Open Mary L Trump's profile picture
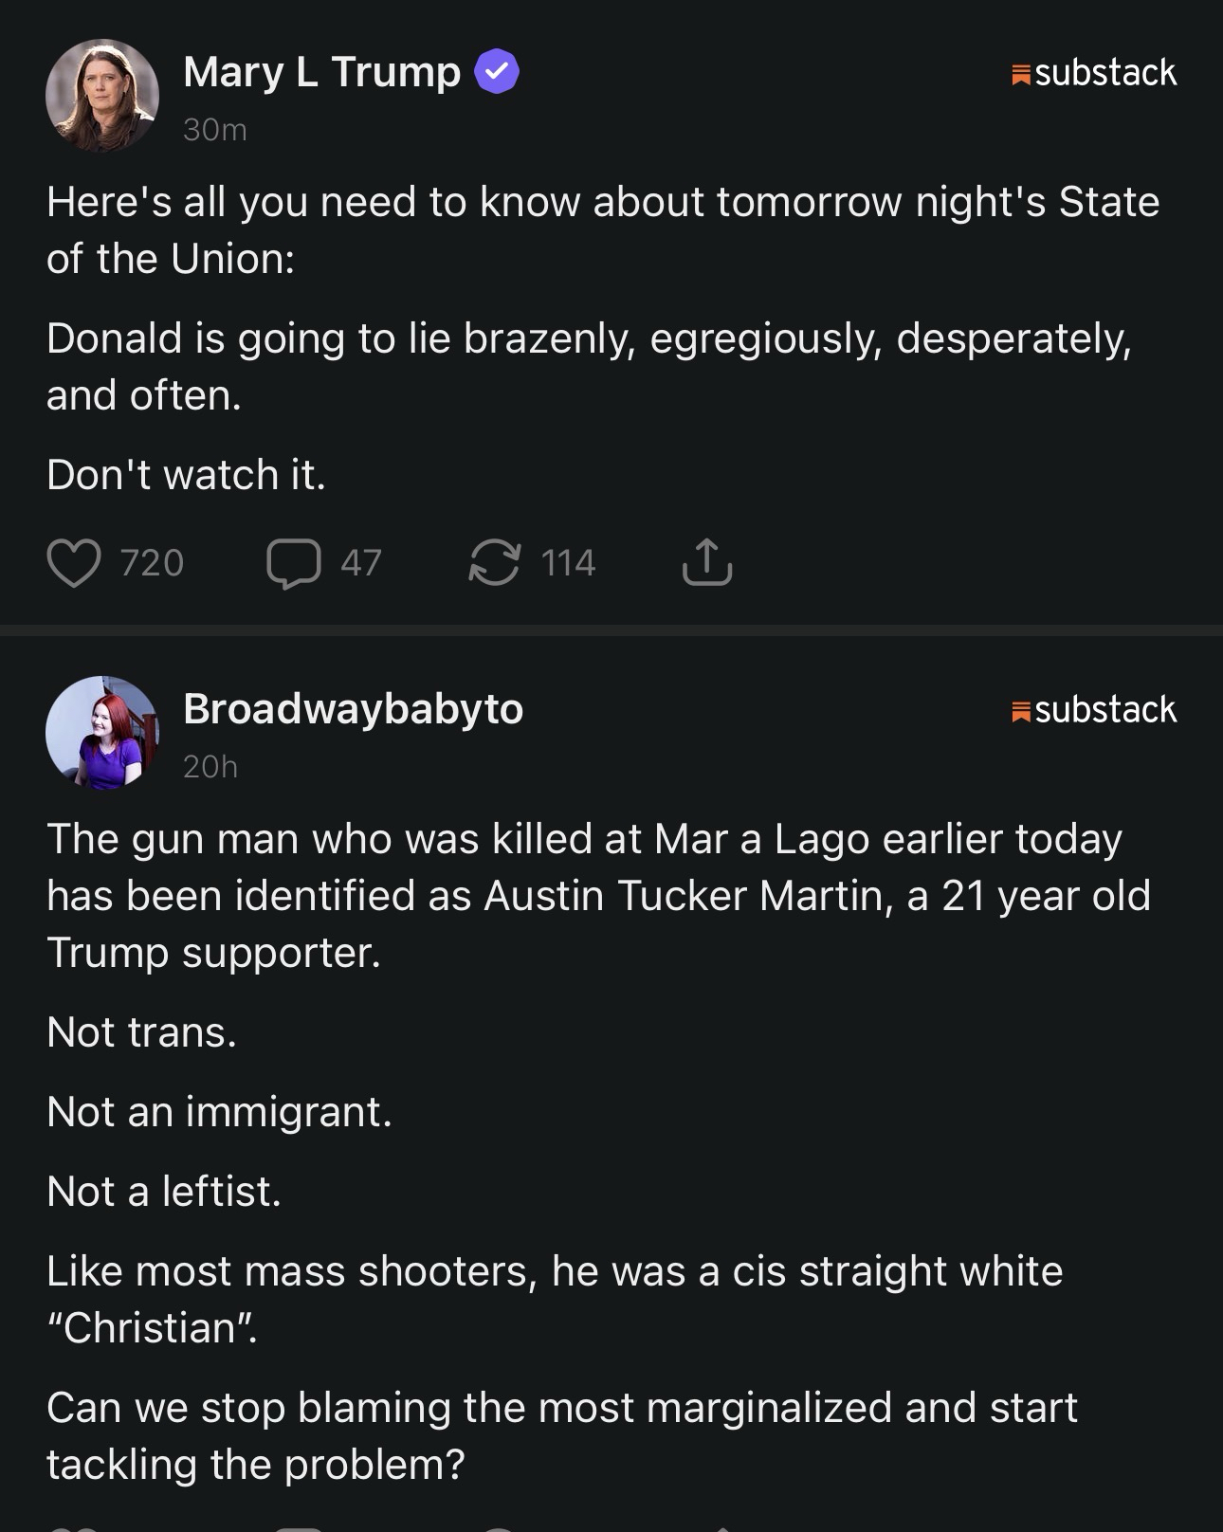Viewport: 1223px width, 1532px height. [102, 96]
